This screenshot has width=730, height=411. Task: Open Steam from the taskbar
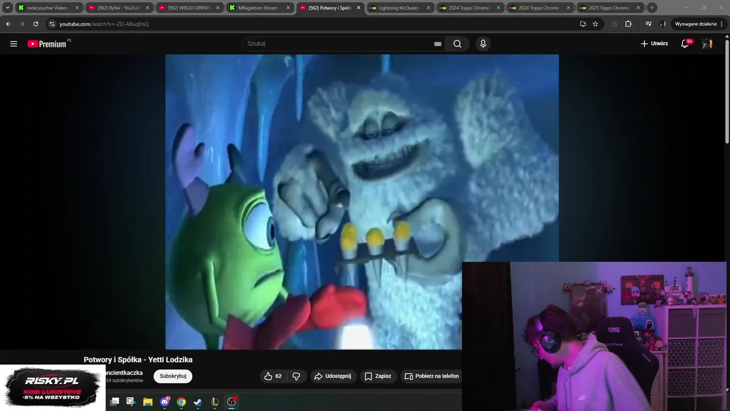coord(198,402)
